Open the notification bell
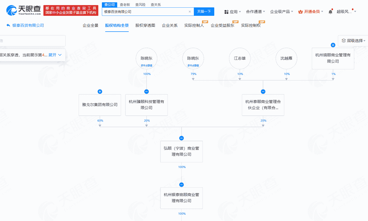This screenshot has width=368, height=221. pos(330,12)
